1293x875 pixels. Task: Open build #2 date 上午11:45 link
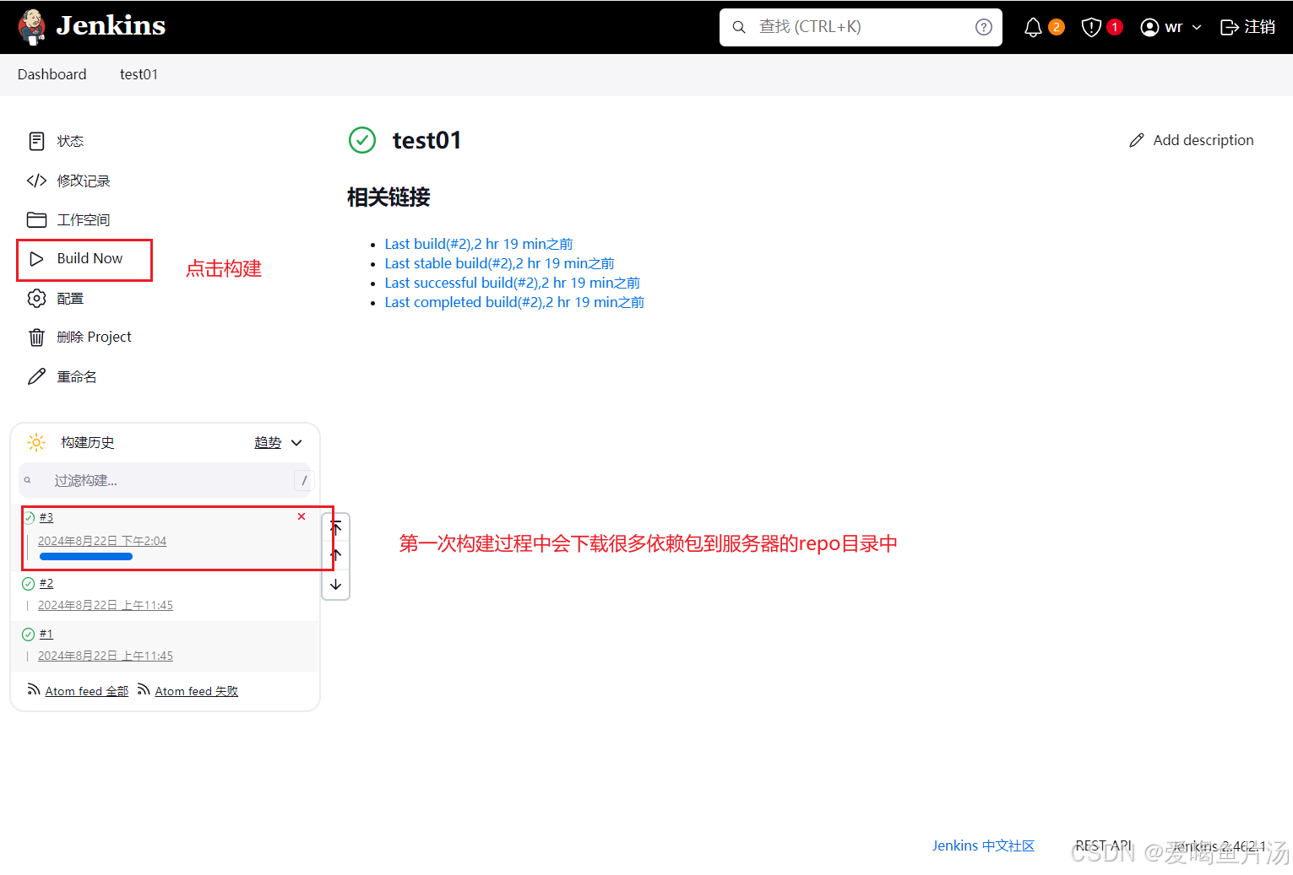pos(106,605)
